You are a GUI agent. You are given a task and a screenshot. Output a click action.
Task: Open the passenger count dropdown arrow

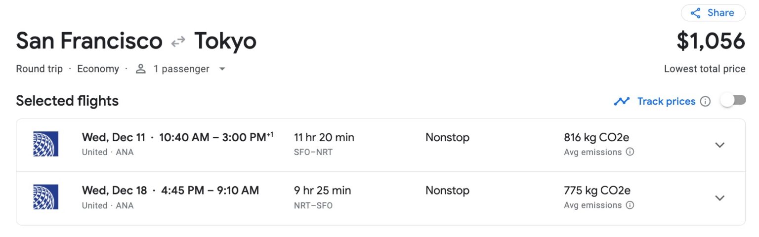click(222, 69)
